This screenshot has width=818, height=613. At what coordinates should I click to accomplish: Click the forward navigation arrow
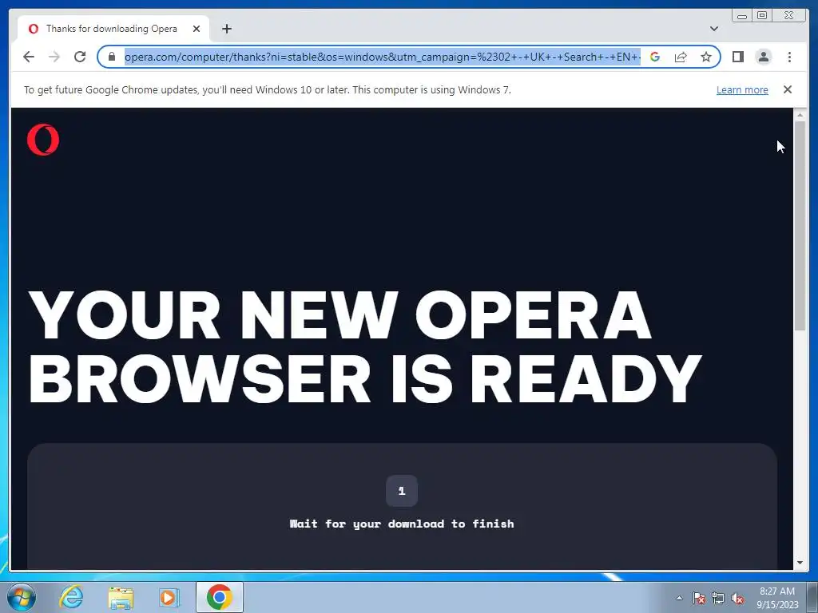[54, 57]
